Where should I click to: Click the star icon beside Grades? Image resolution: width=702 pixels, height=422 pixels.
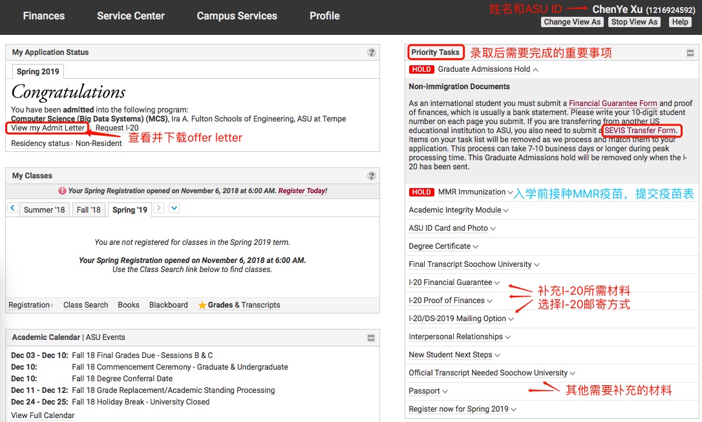tap(202, 305)
